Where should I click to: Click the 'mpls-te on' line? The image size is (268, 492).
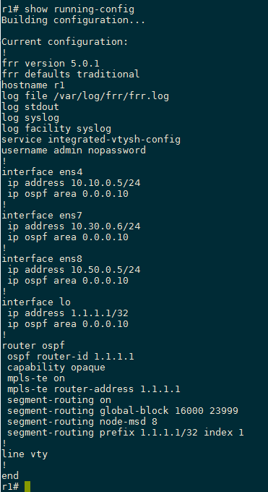click(x=36, y=378)
